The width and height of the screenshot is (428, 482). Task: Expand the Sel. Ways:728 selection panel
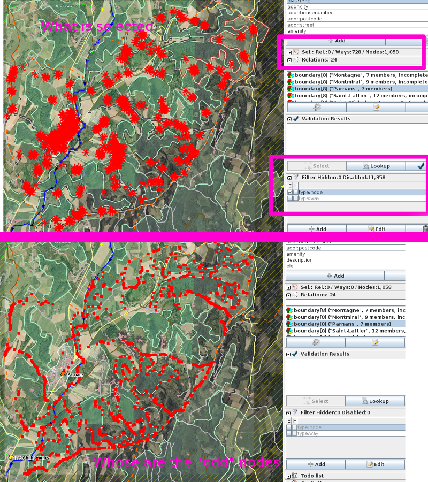coord(289,52)
